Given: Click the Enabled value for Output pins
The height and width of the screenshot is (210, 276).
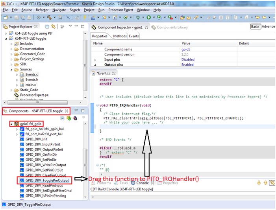Looking at the screenshot, I should click(x=187, y=65).
